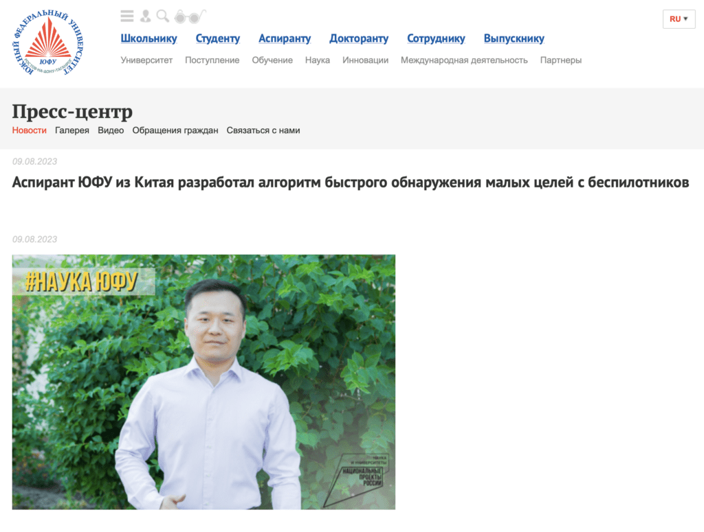
Task: Expand the RU language dropdown
Action: click(x=679, y=19)
